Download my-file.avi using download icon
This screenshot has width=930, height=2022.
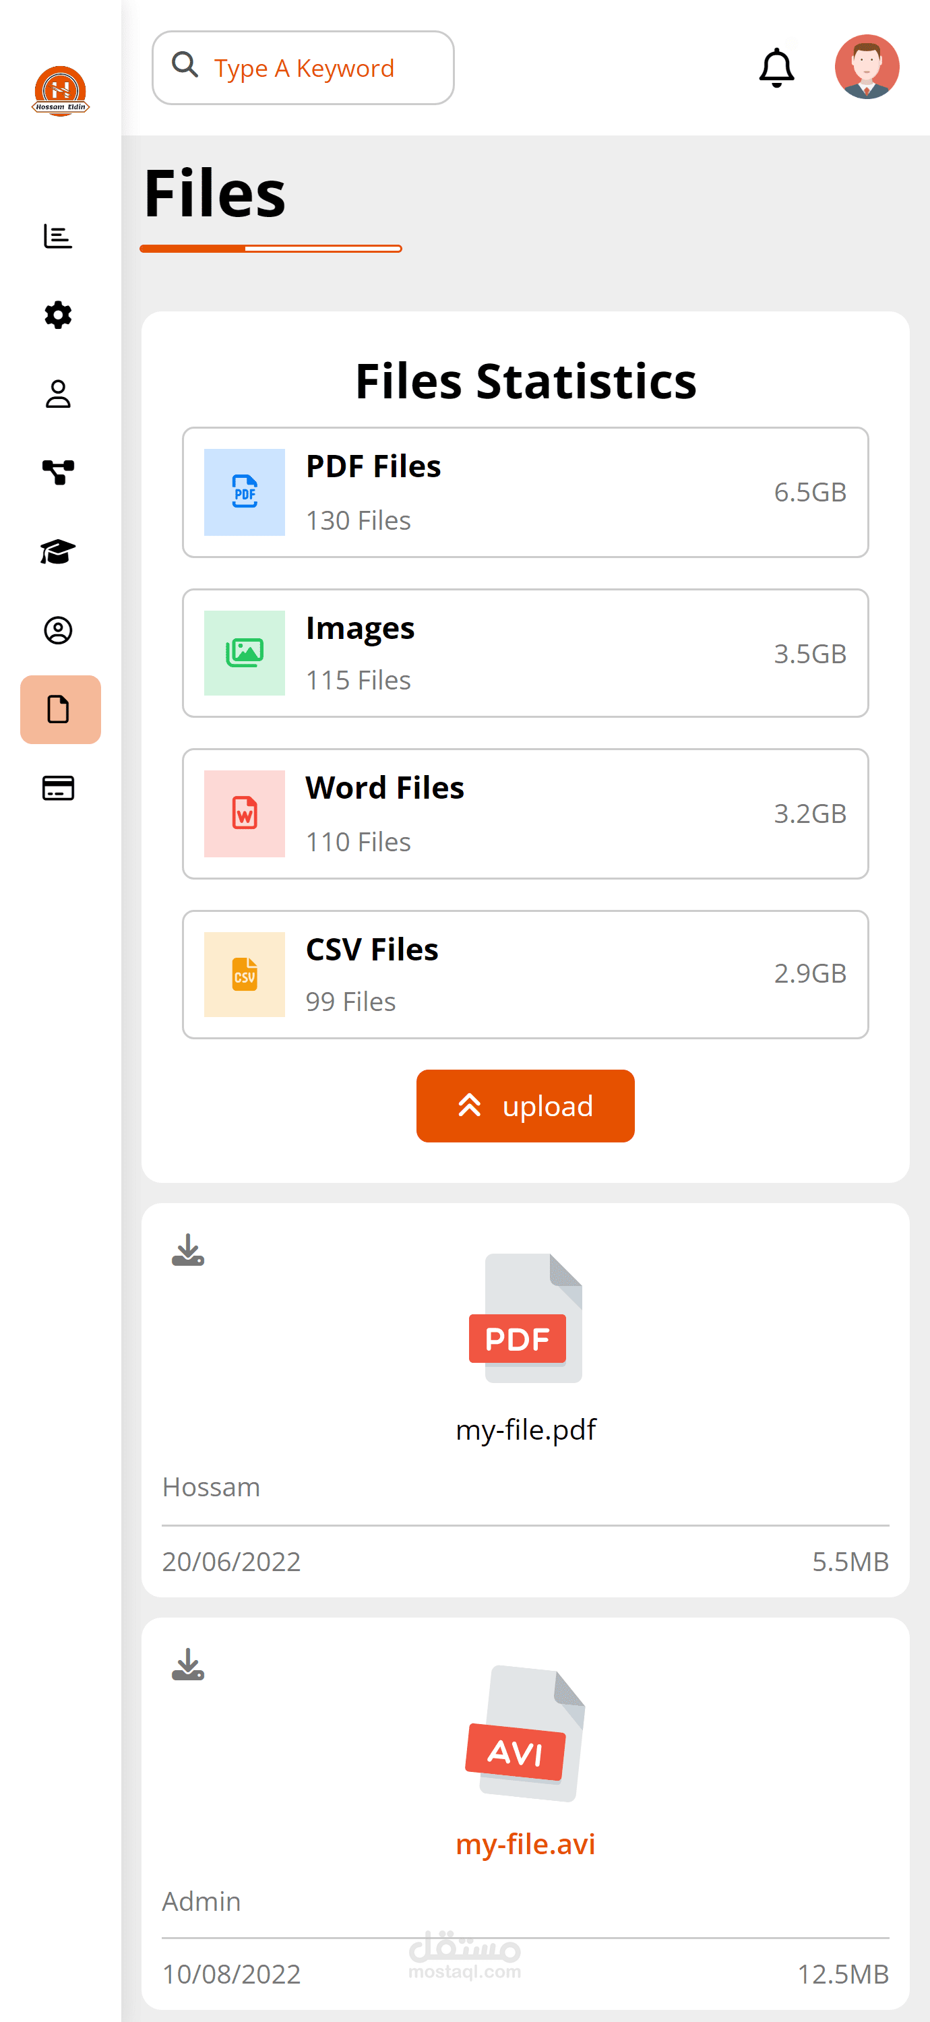tap(188, 1664)
